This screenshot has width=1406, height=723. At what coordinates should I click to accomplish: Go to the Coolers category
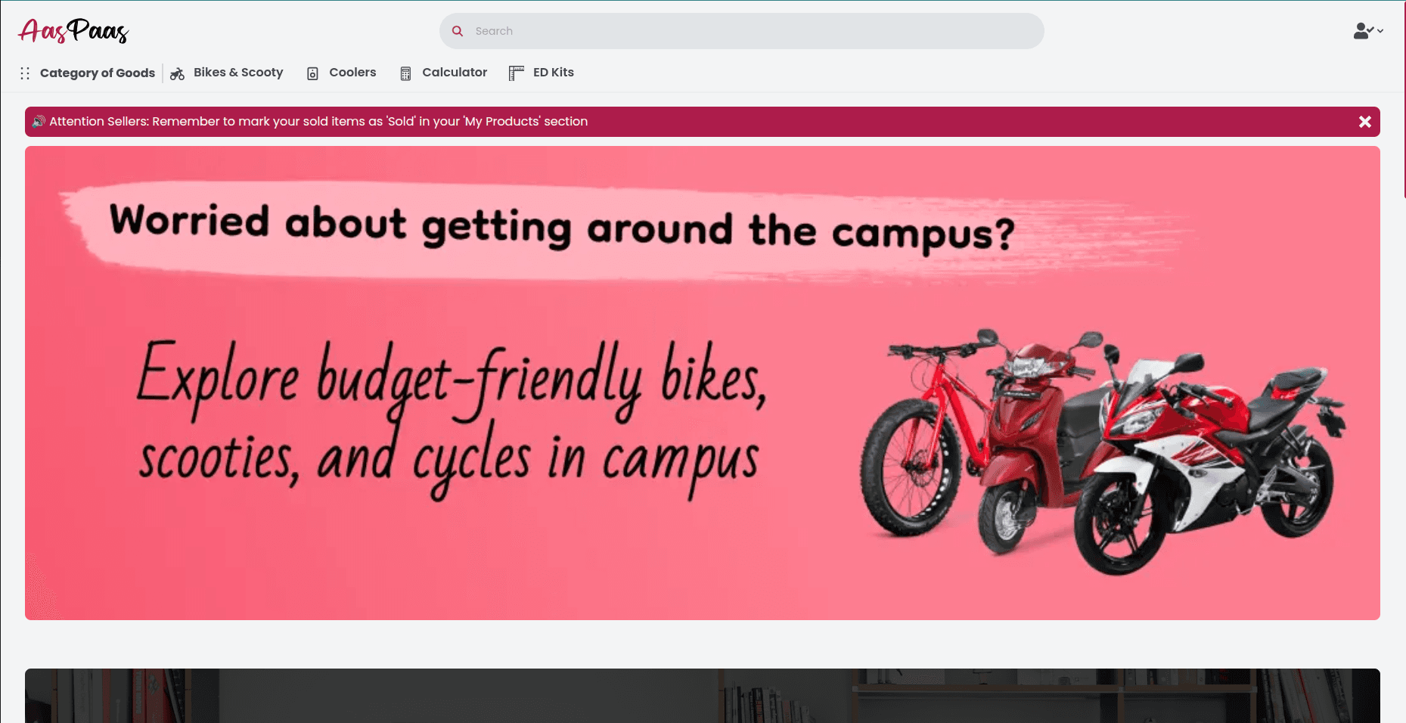352,73
